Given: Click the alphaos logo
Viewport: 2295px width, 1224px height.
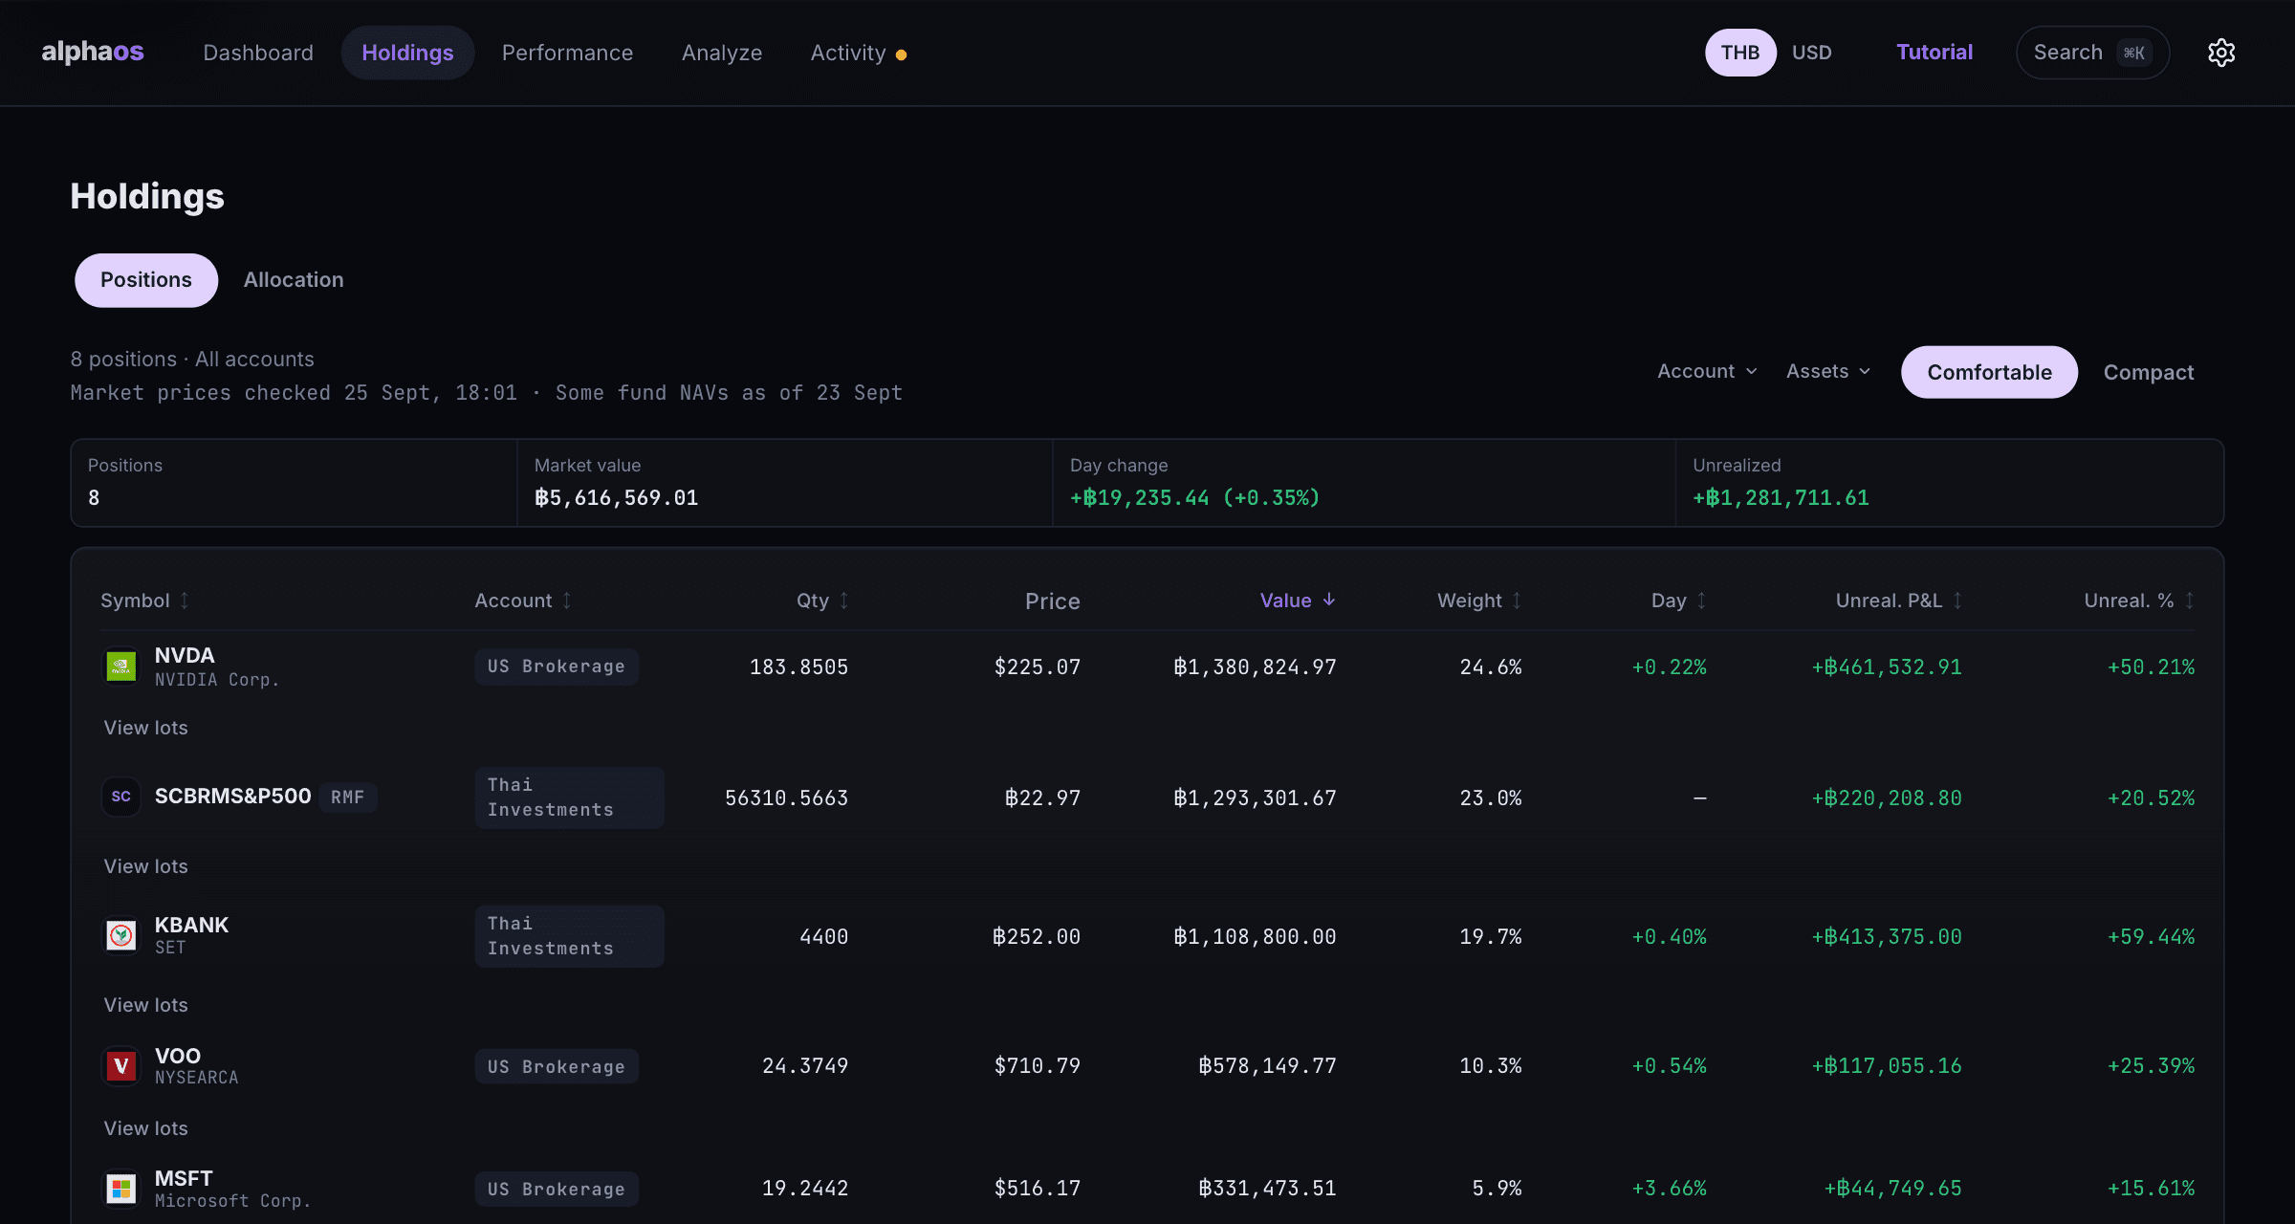Looking at the screenshot, I should click(93, 52).
